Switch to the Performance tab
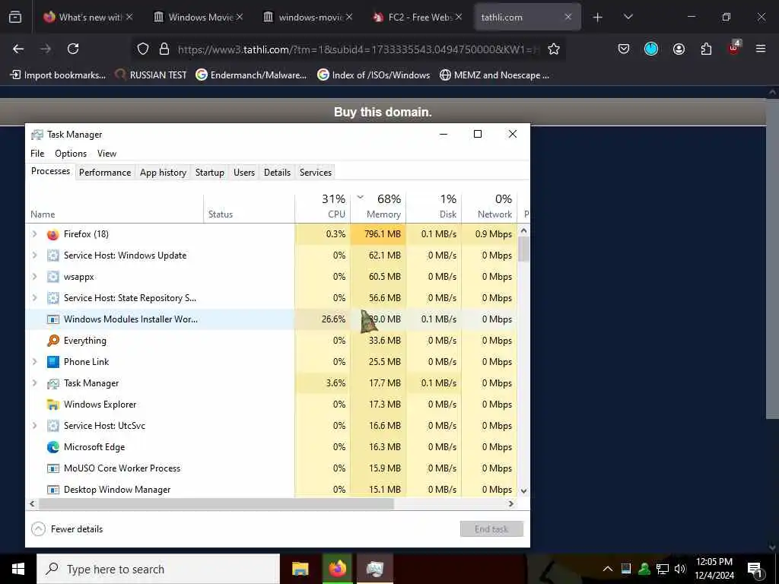This screenshot has width=779, height=584. coord(105,173)
